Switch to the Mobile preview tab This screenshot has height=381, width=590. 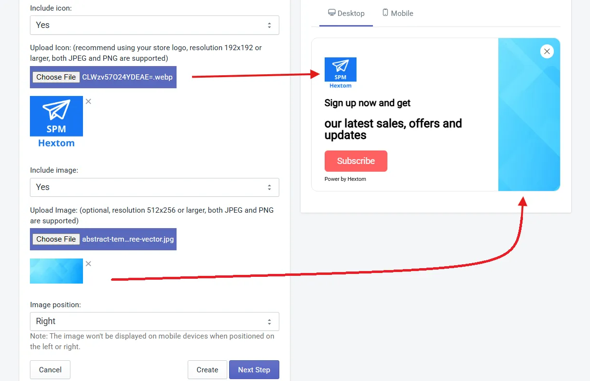(x=398, y=14)
